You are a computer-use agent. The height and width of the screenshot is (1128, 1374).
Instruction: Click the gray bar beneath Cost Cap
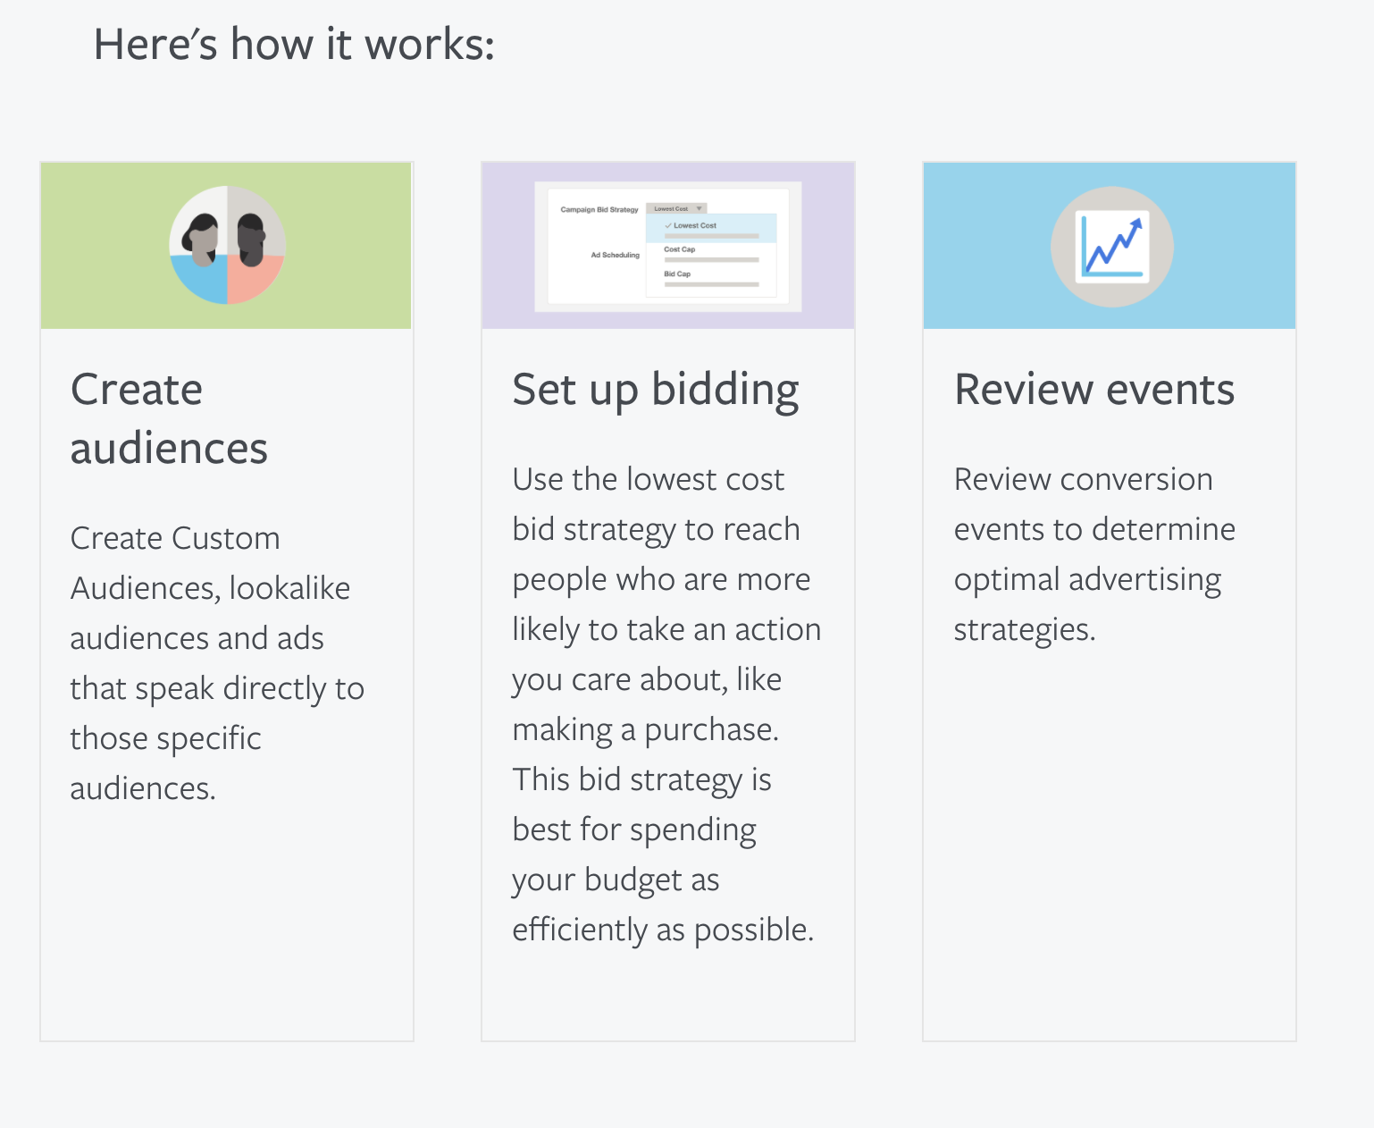pos(711,260)
